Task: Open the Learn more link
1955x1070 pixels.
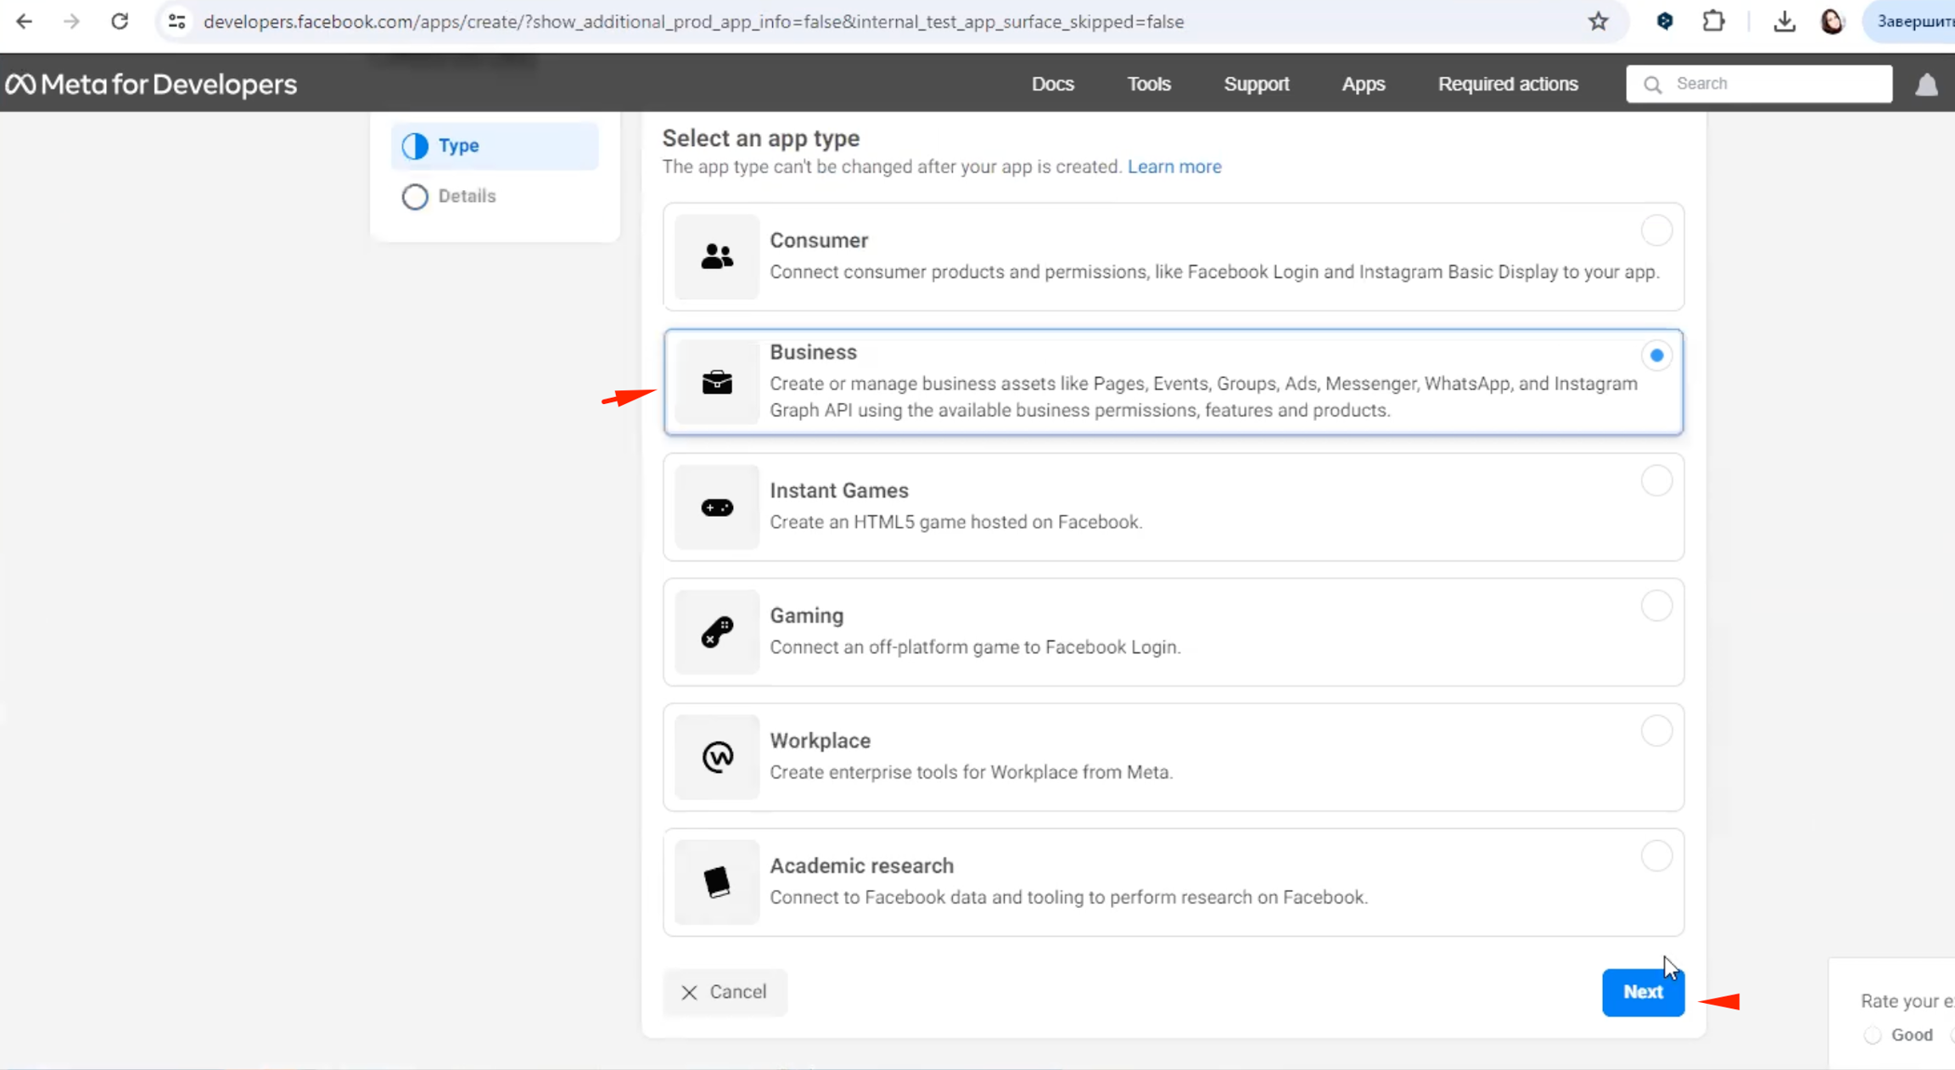Action: pyautogui.click(x=1174, y=166)
